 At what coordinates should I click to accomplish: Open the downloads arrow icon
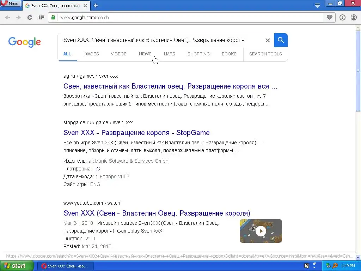point(342,18)
